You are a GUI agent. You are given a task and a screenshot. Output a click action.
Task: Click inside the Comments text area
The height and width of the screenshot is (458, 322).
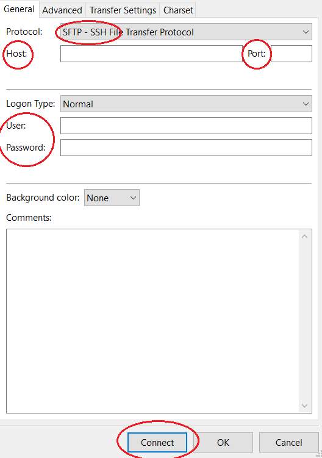click(152, 321)
